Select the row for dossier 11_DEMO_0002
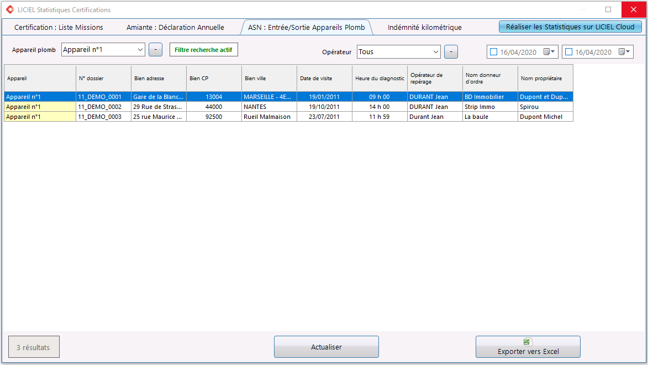Screen dimensions: 648x365 pos(288,107)
